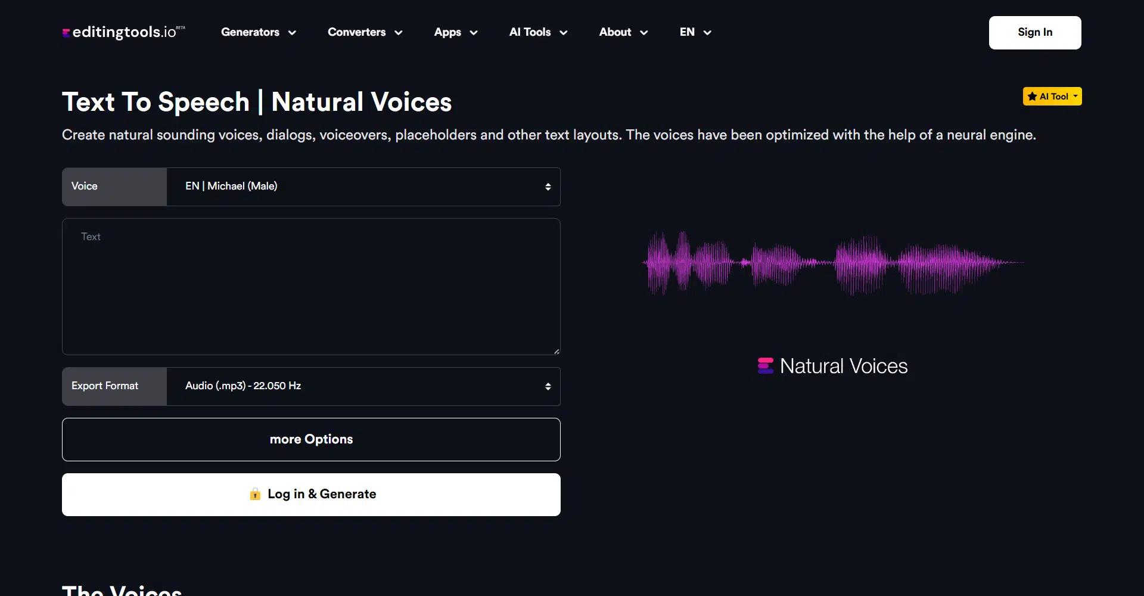Click the purple audio waveform graphic
The image size is (1144, 596).
tap(833, 263)
